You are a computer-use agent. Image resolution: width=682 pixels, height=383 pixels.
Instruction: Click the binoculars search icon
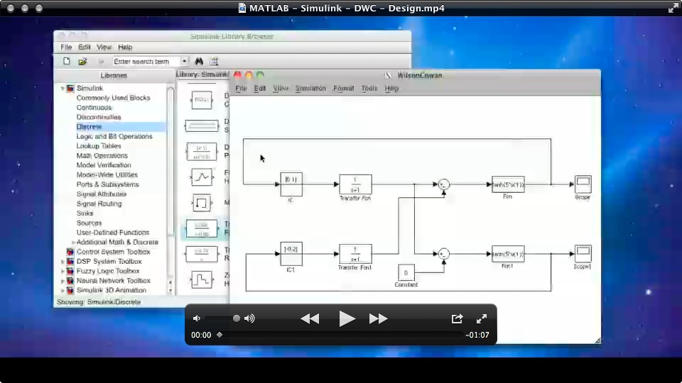pos(199,62)
